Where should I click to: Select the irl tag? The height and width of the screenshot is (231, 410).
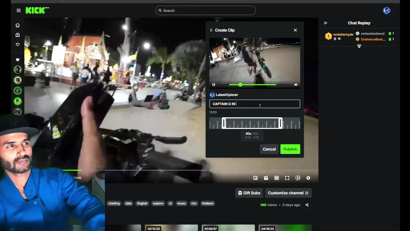point(170,203)
